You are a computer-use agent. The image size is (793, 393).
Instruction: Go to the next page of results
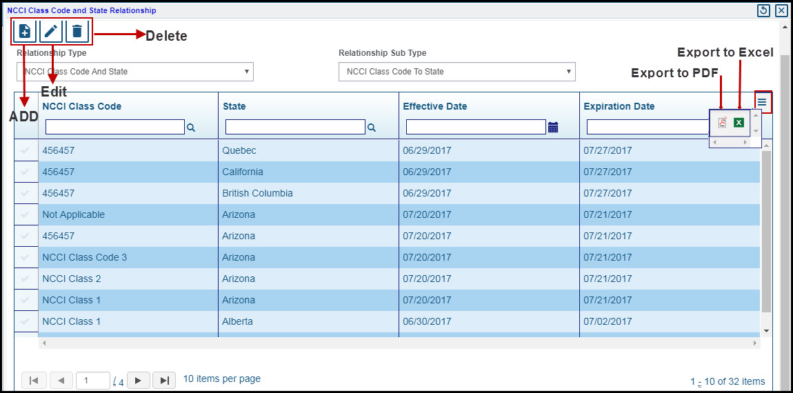point(139,381)
